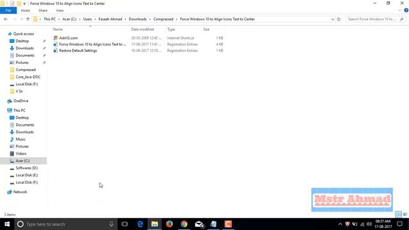Image resolution: width=409 pixels, height=230 pixels.
Task: Open pinned Pictures under Quick access
Action: tap(22, 63)
